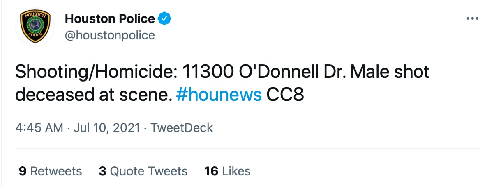Click the number 3 before Quote Tweets
The image size is (494, 186).
(102, 171)
